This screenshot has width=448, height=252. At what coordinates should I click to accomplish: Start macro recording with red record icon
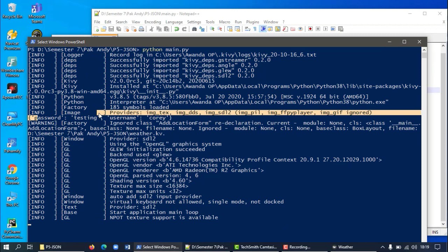tap(310, 29)
